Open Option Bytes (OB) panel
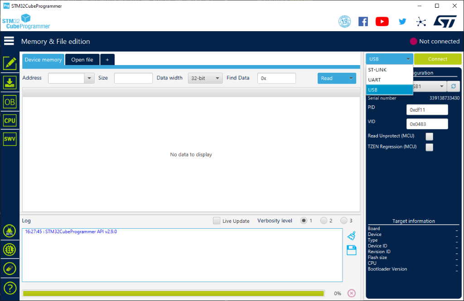The width and height of the screenshot is (464, 301). [10, 102]
